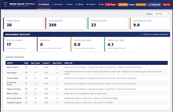Image resolution: width=173 pixels, height=112 pixels.
Task: Click the Accept % column header
Action: tap(46, 63)
